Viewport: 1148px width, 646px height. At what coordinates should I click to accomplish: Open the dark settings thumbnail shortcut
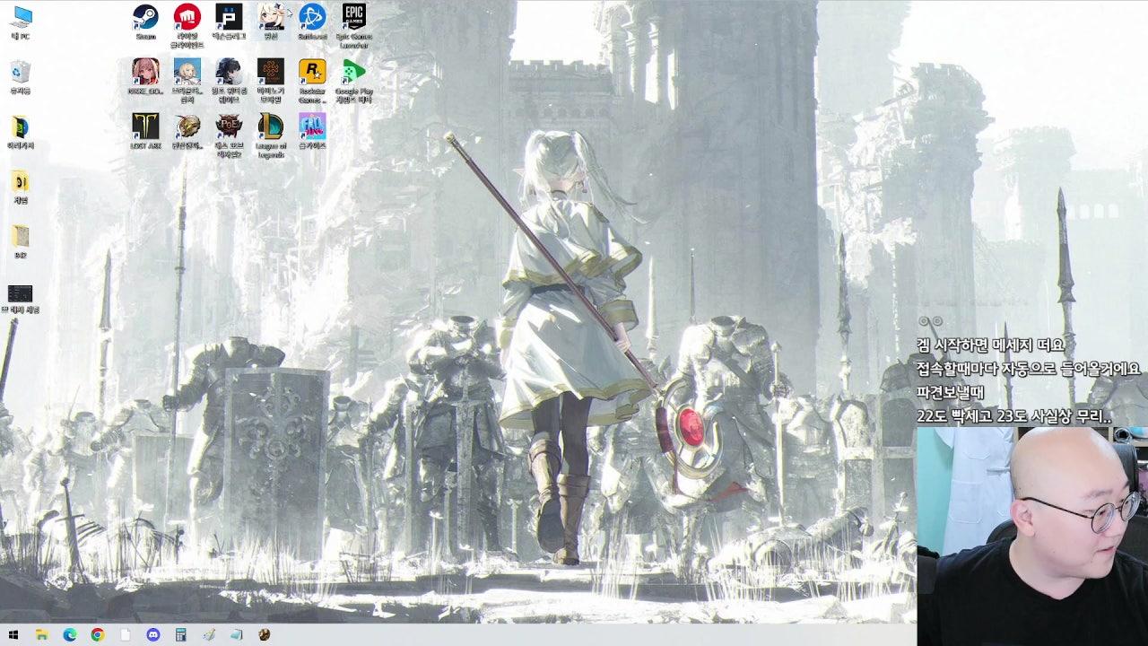20,299
